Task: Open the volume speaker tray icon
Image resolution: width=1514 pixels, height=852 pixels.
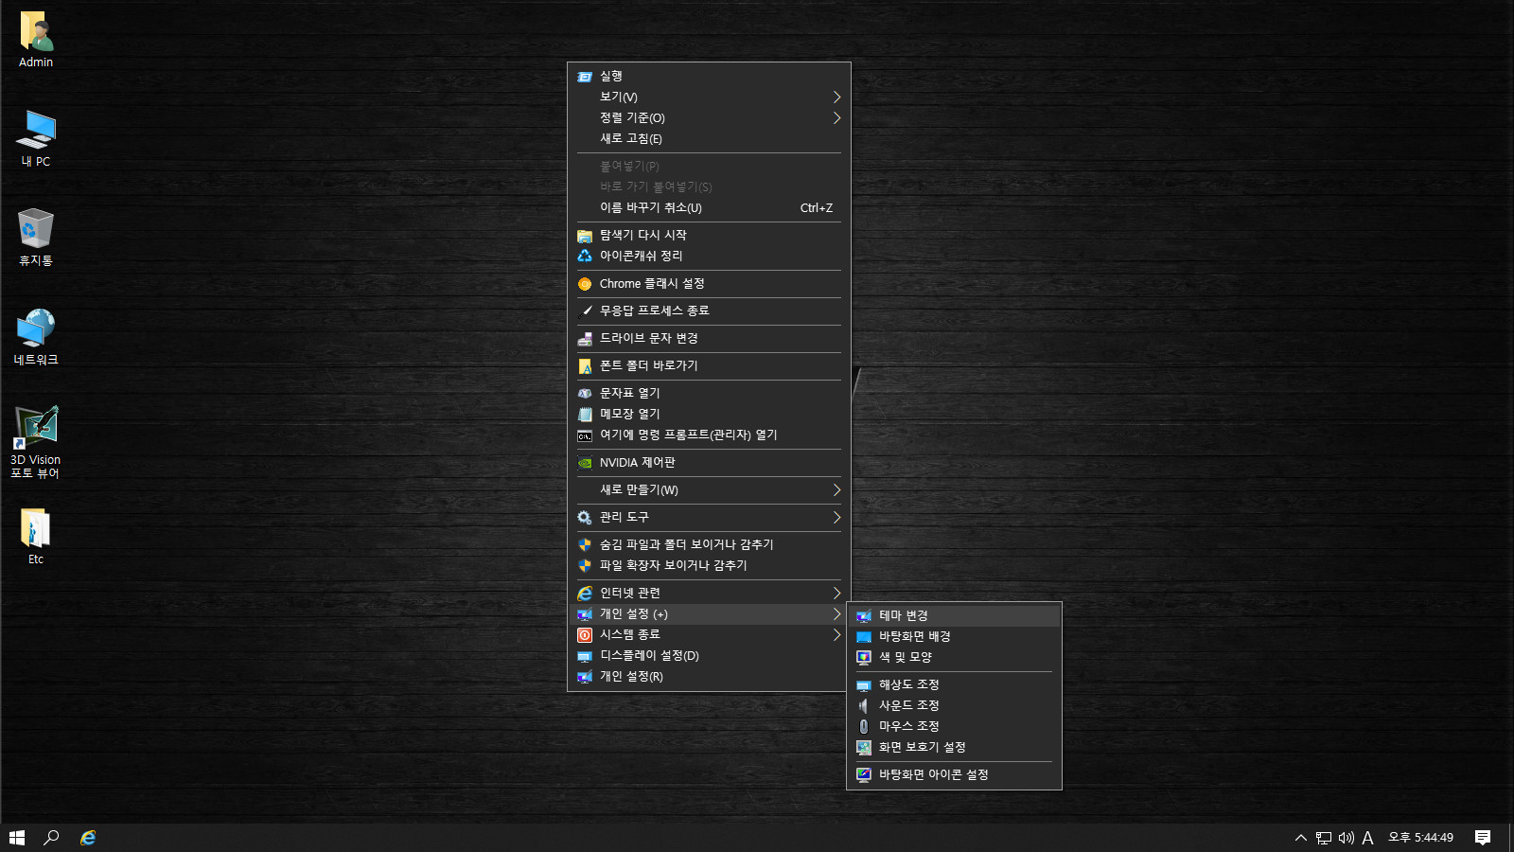Action: click(x=1346, y=838)
